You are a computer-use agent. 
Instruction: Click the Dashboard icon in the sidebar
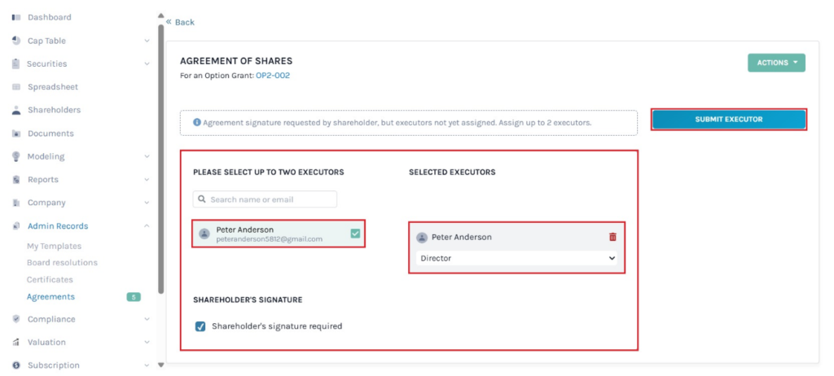(x=16, y=17)
